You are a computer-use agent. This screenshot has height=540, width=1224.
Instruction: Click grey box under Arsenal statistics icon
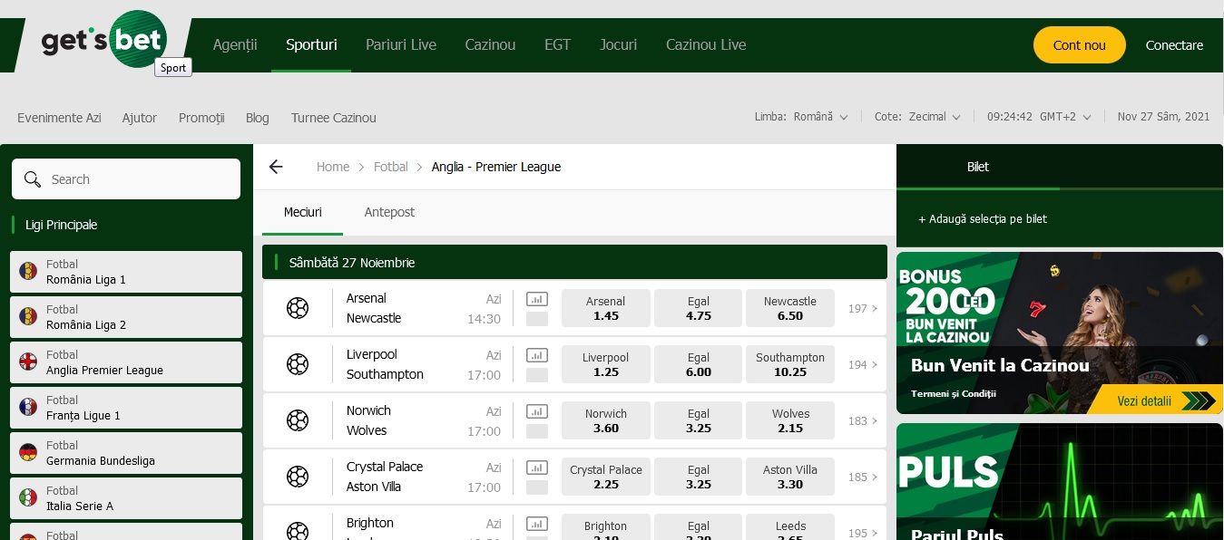point(537,319)
